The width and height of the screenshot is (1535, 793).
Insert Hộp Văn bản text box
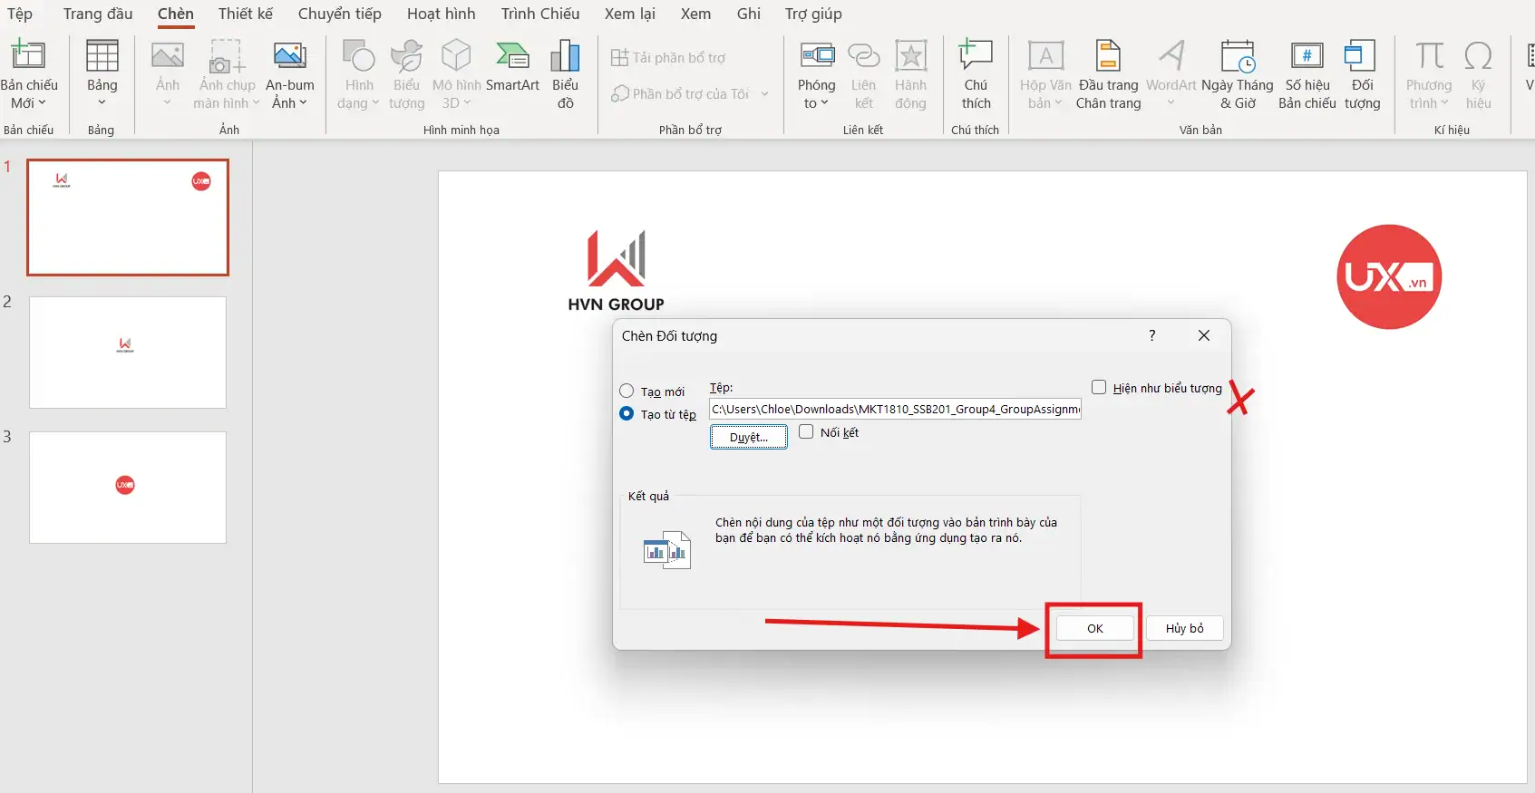click(1045, 56)
